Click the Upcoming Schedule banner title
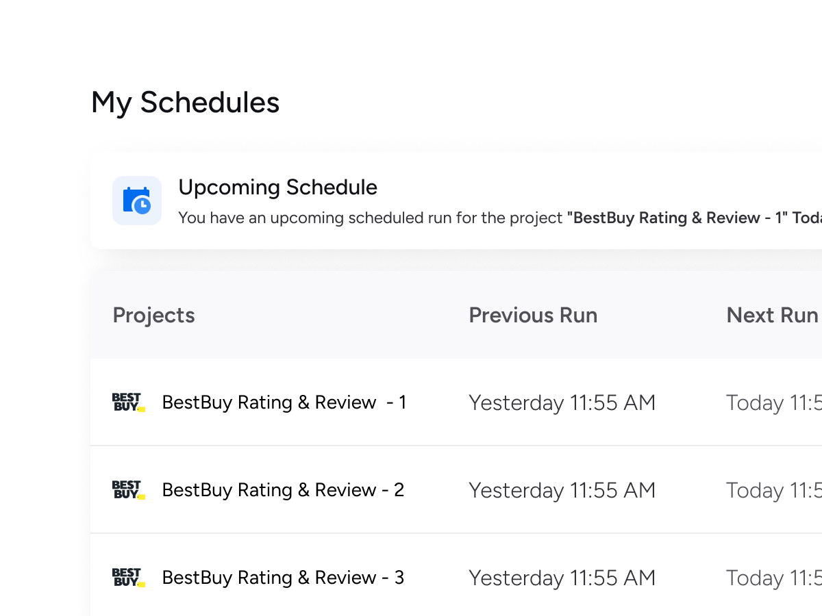Image resolution: width=822 pixels, height=616 pixels. (277, 188)
